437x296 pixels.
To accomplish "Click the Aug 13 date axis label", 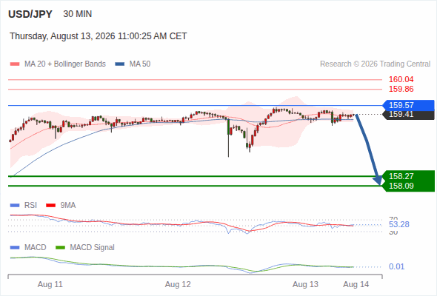I will click(x=305, y=285).
